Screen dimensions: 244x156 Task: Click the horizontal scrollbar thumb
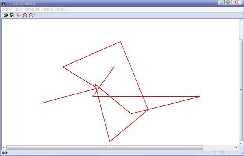click(105, 147)
